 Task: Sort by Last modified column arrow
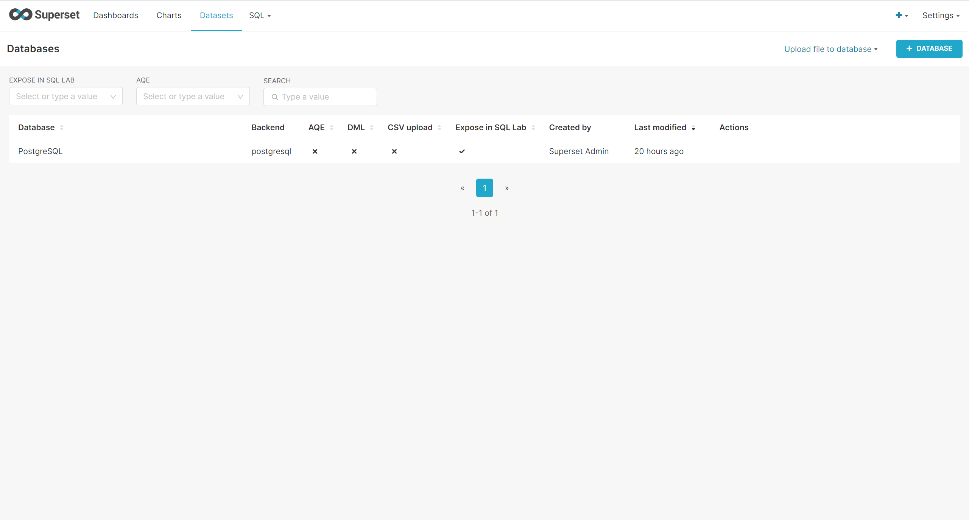(693, 128)
